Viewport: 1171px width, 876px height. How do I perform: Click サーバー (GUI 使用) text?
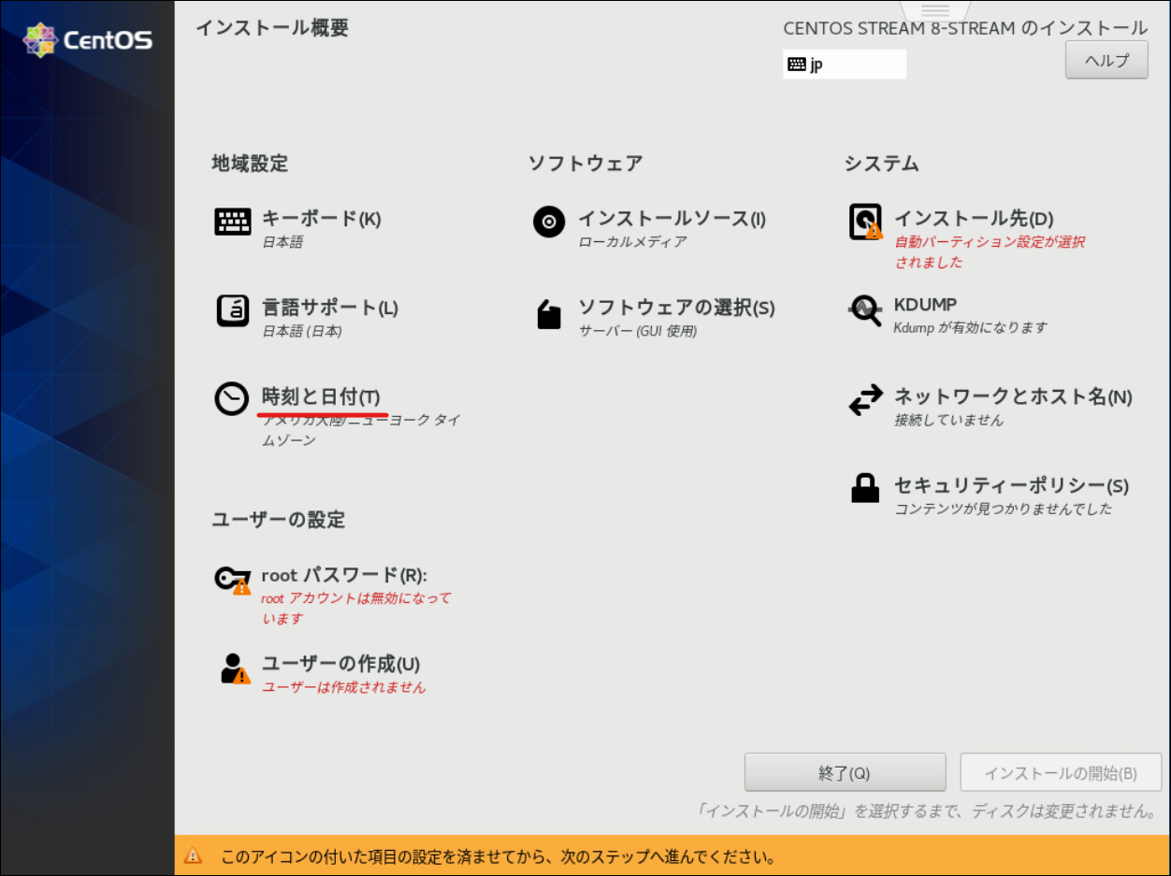638,331
